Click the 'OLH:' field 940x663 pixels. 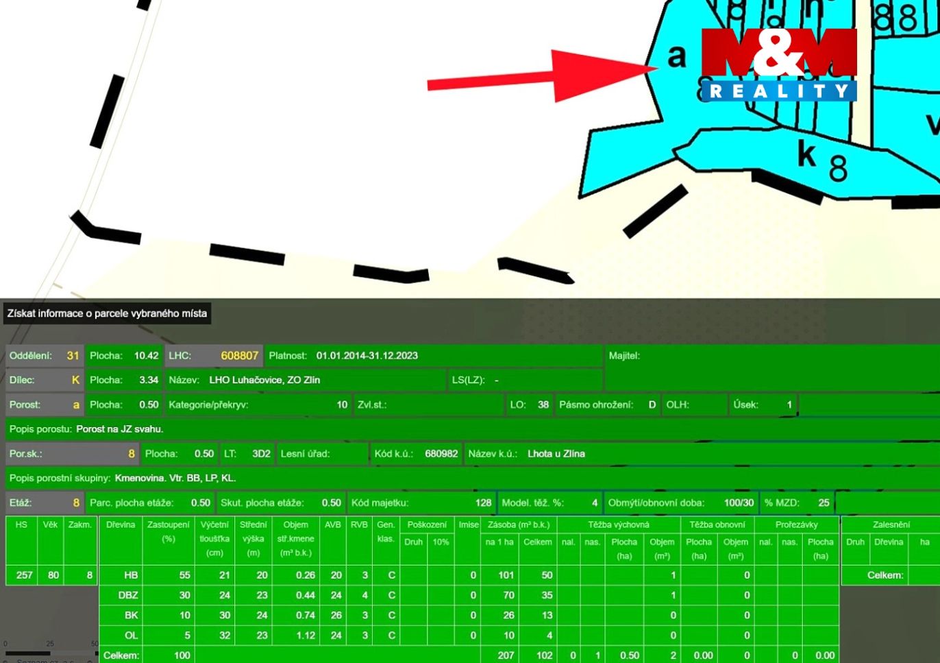pos(695,405)
